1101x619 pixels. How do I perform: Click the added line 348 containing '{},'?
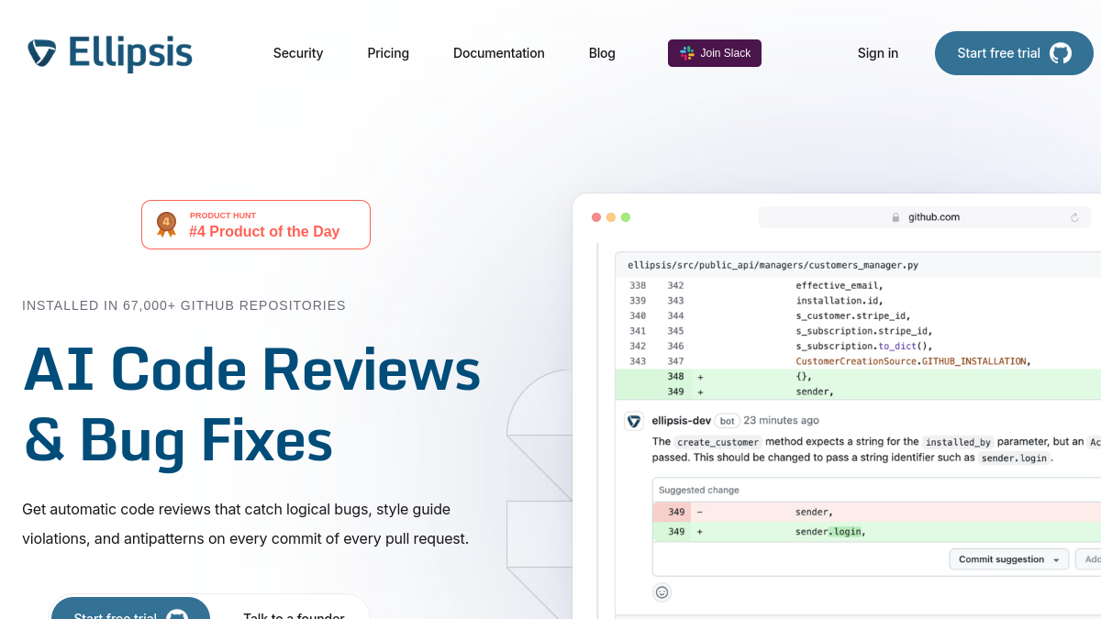coord(858,376)
